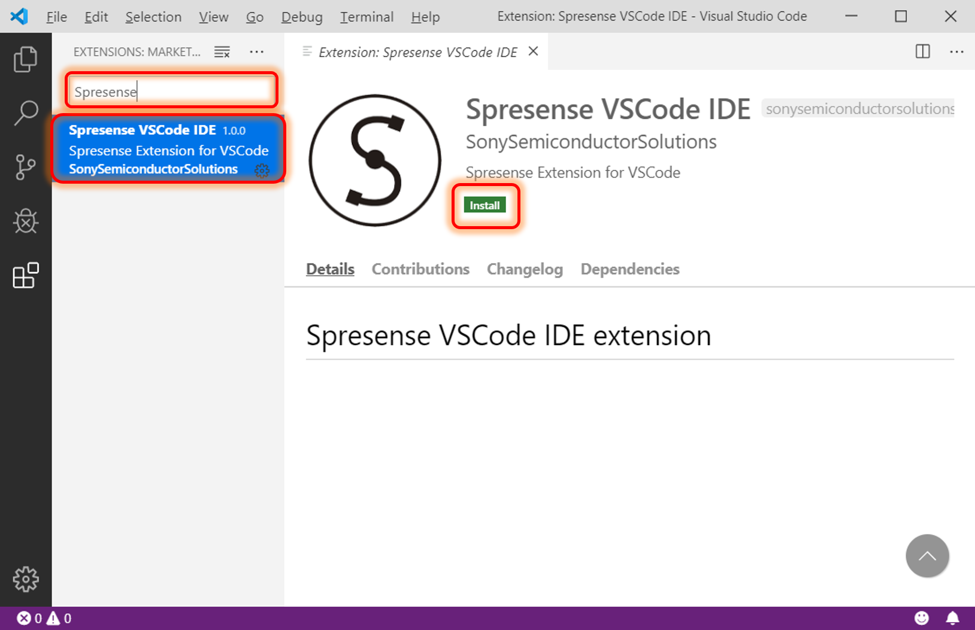Clear the extension search results filter
Image resolution: width=975 pixels, height=630 pixels.
[222, 52]
